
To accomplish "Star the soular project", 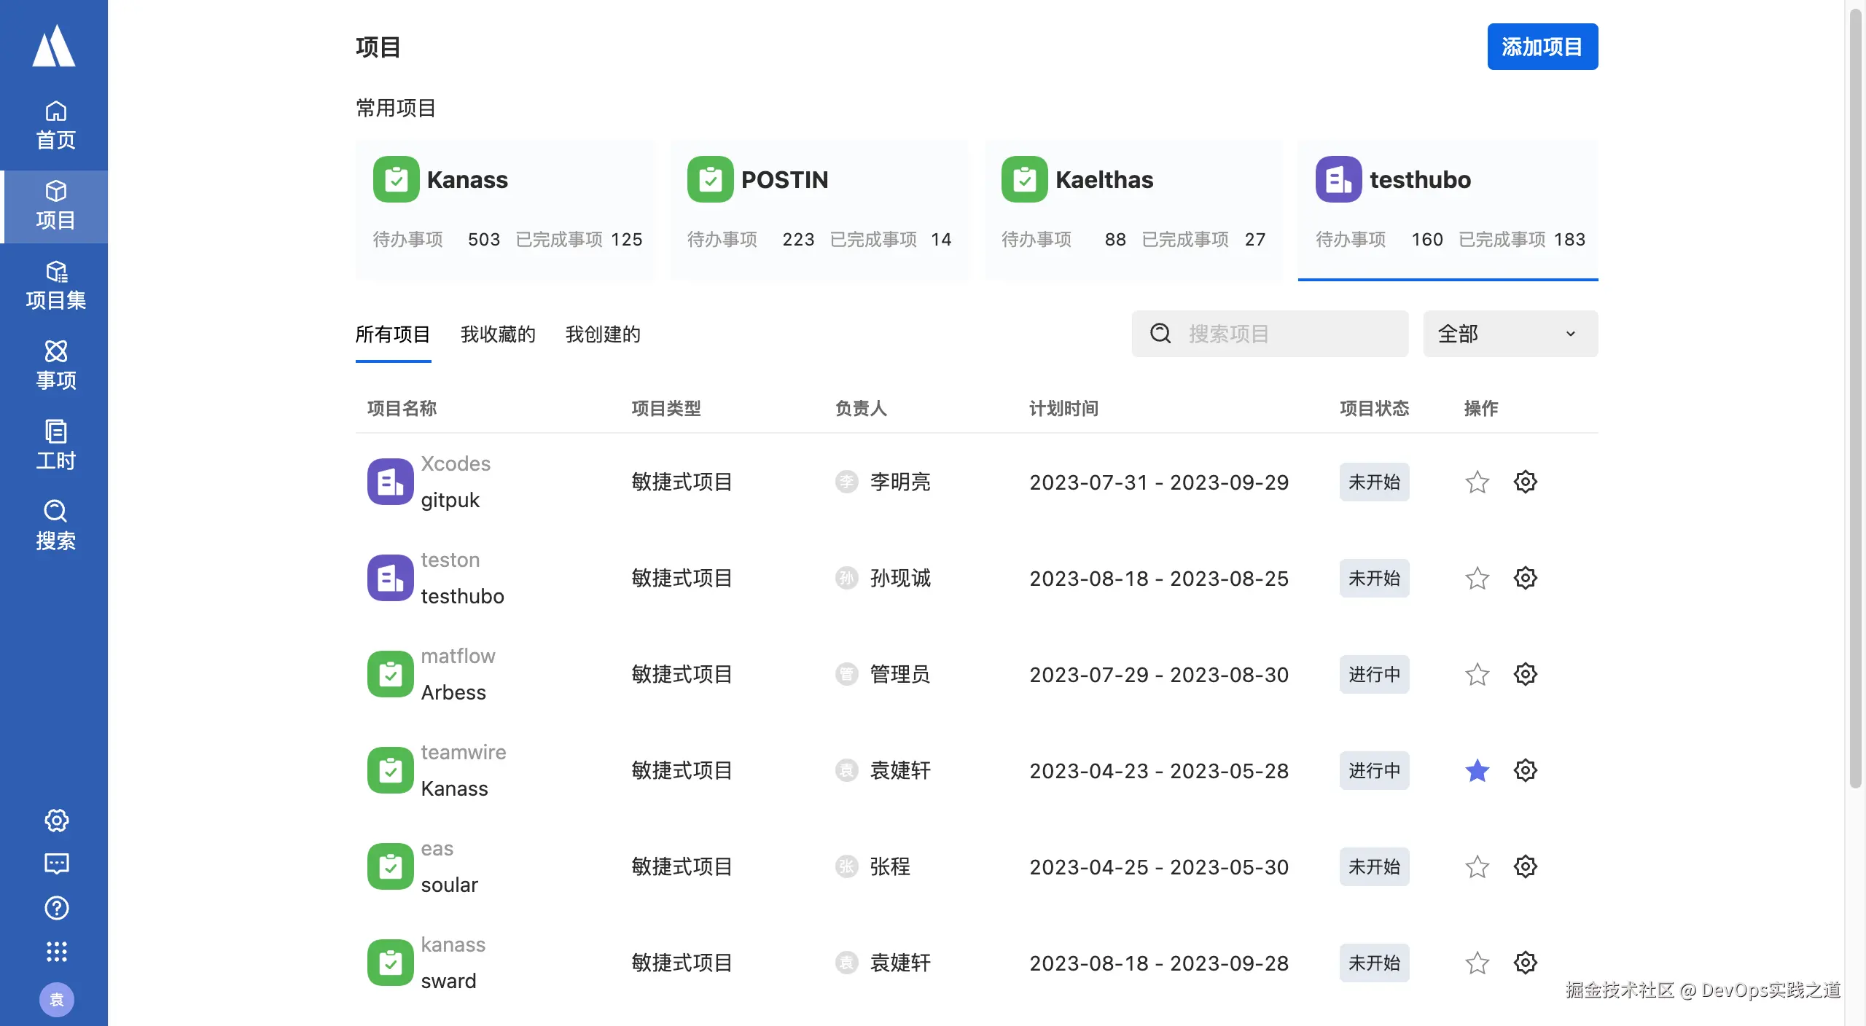I will [x=1477, y=866].
